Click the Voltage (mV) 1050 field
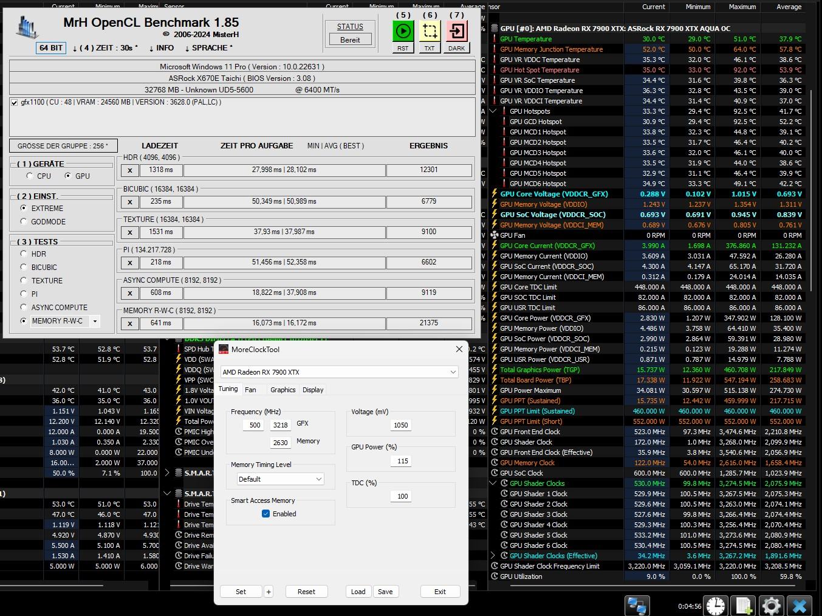 pos(401,425)
